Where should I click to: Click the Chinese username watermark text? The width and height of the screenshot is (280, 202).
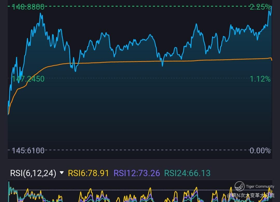[251, 195]
